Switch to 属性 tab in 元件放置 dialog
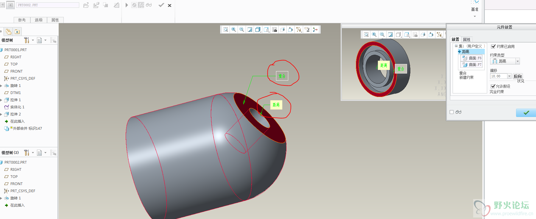536x219 pixels. [467, 39]
